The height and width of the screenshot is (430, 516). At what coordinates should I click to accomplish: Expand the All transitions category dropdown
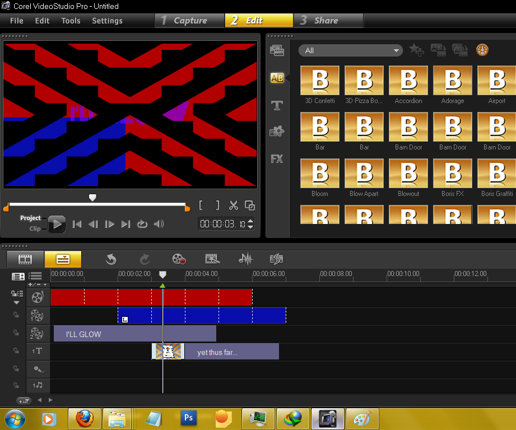(x=397, y=51)
